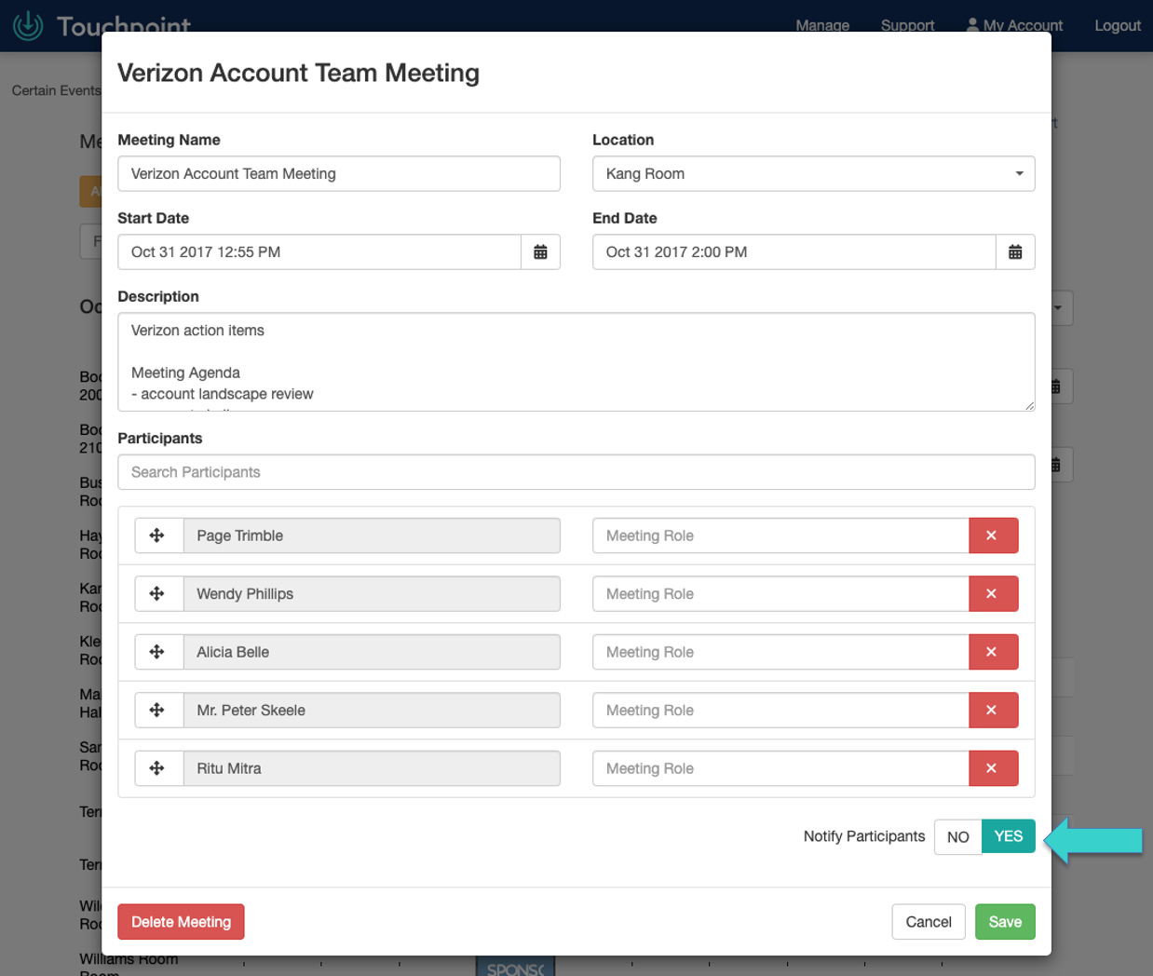Click the Page Trimble name field

point(372,535)
